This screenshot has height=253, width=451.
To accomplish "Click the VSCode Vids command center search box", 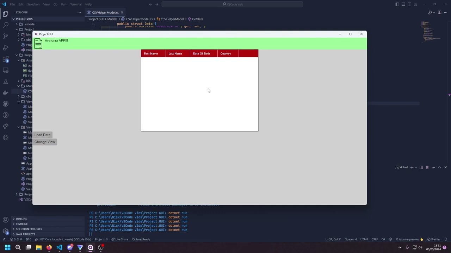I will 233,4.
